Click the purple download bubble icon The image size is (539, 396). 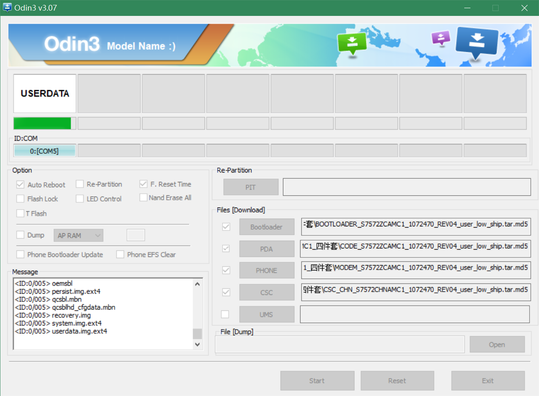441,39
